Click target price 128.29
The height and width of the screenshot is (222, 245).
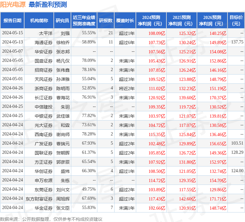(x=237, y=152)
